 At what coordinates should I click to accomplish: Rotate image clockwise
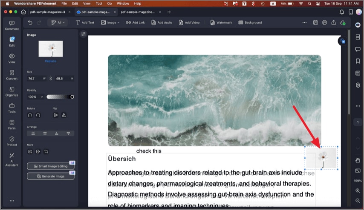click(x=38, y=115)
